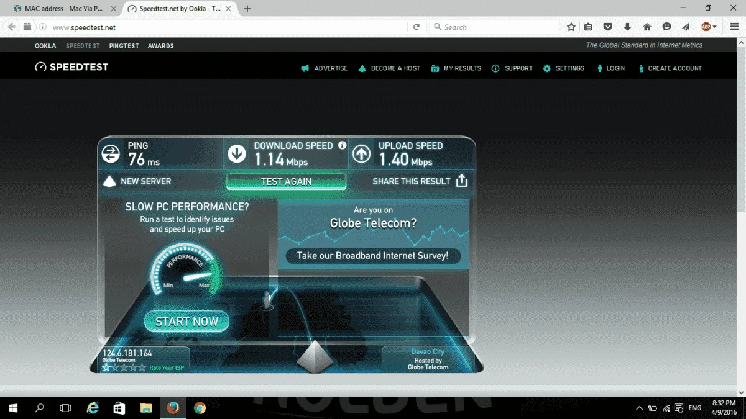Image resolution: width=746 pixels, height=419 pixels.
Task: Open Action Center notifications
Action: click(680, 408)
